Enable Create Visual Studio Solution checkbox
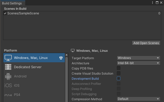This screenshot has width=164, height=102. (x=119, y=73)
